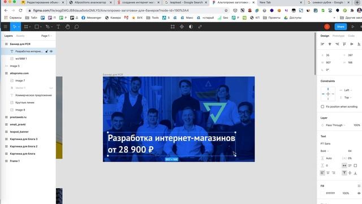This screenshot has height=204, width=362.
Task: Toggle the hidden-eye icon on the Vector 1 layer
Action: click(51, 88)
